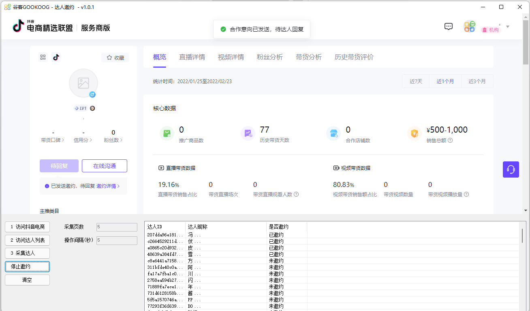Select row with ID 207dda96e181...
530x311 pixels.
(x=332, y=235)
